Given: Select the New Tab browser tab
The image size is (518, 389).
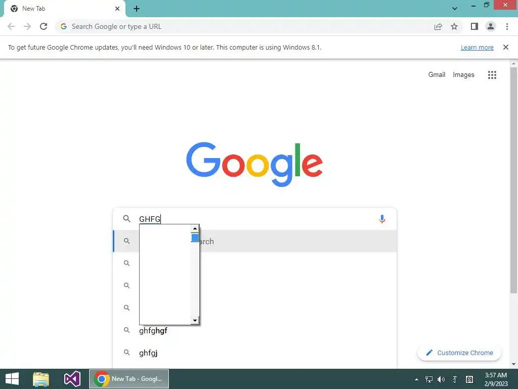Looking at the screenshot, I should pos(64,9).
